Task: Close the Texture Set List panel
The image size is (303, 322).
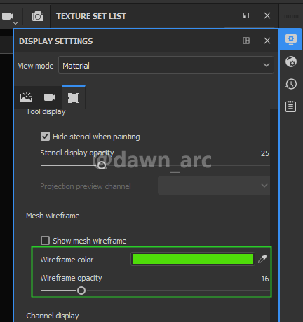Action: pyautogui.click(x=267, y=15)
